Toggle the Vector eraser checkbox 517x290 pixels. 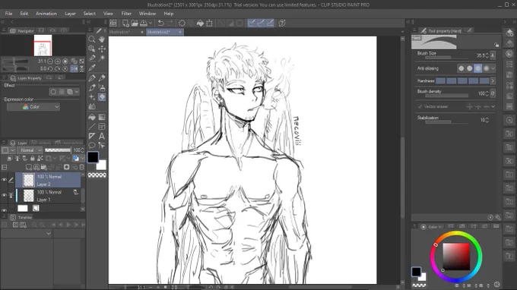tap(420, 106)
